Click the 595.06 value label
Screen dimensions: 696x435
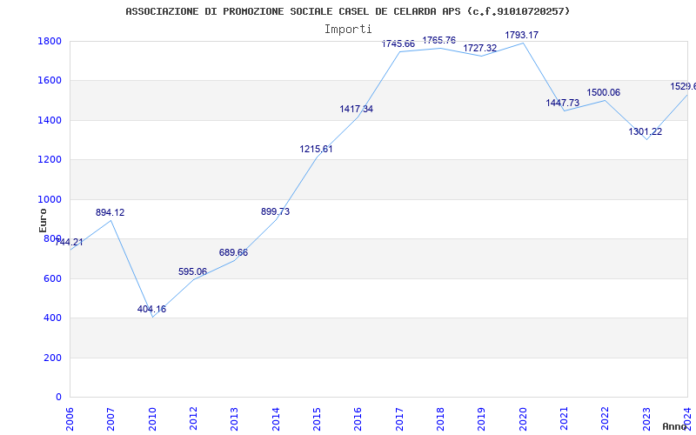192,271
